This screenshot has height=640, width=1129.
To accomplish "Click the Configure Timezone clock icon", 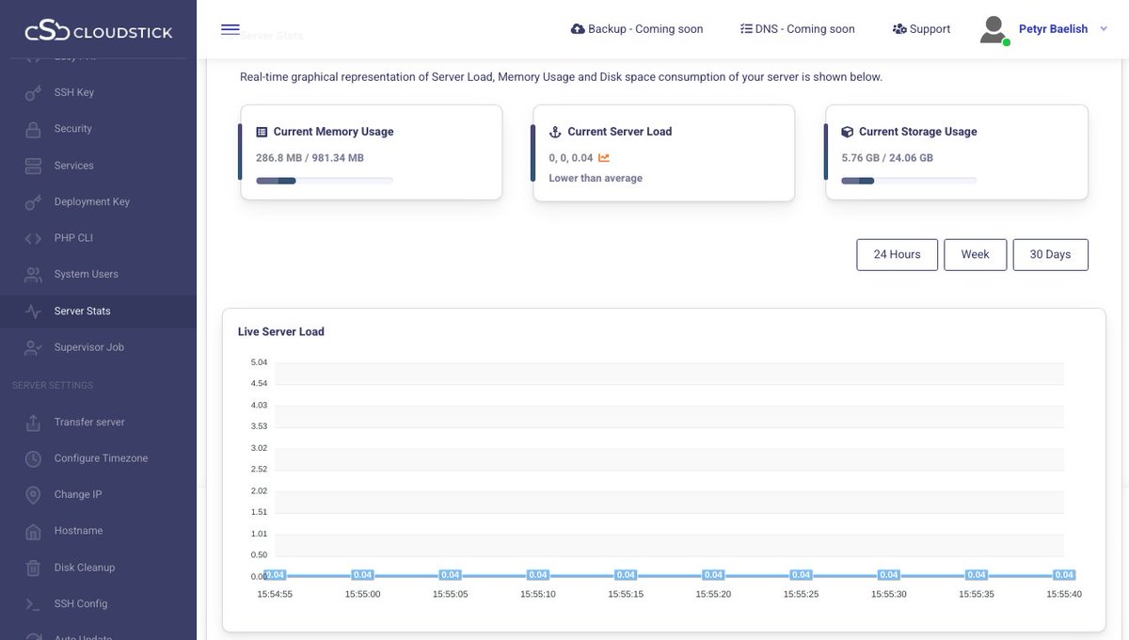I will (x=33, y=458).
